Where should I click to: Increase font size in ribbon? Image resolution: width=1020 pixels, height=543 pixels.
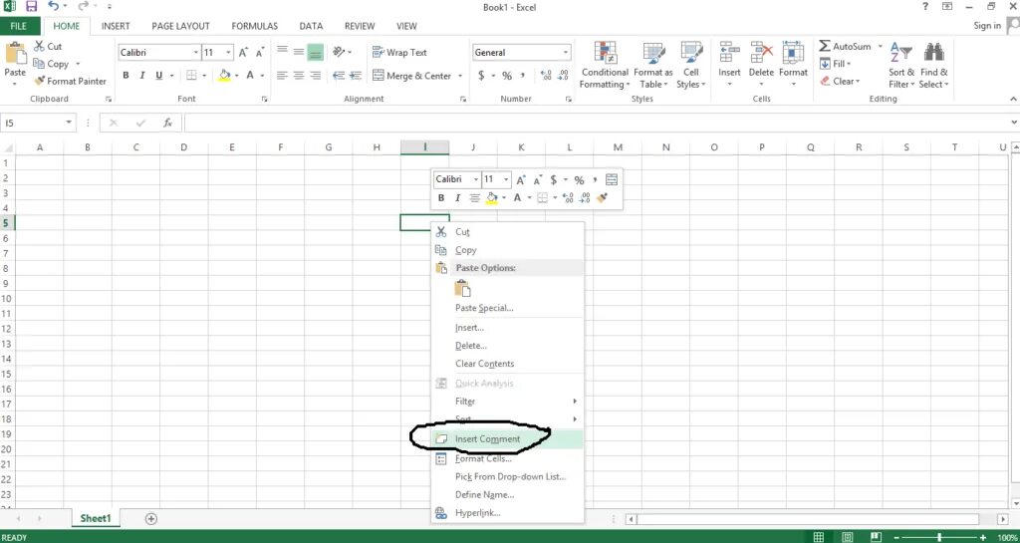click(x=243, y=53)
